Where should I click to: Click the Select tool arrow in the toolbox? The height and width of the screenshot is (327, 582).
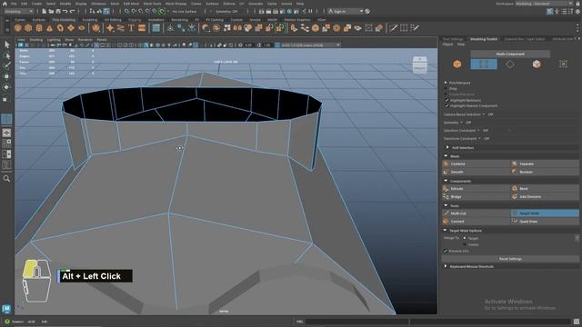click(6, 45)
